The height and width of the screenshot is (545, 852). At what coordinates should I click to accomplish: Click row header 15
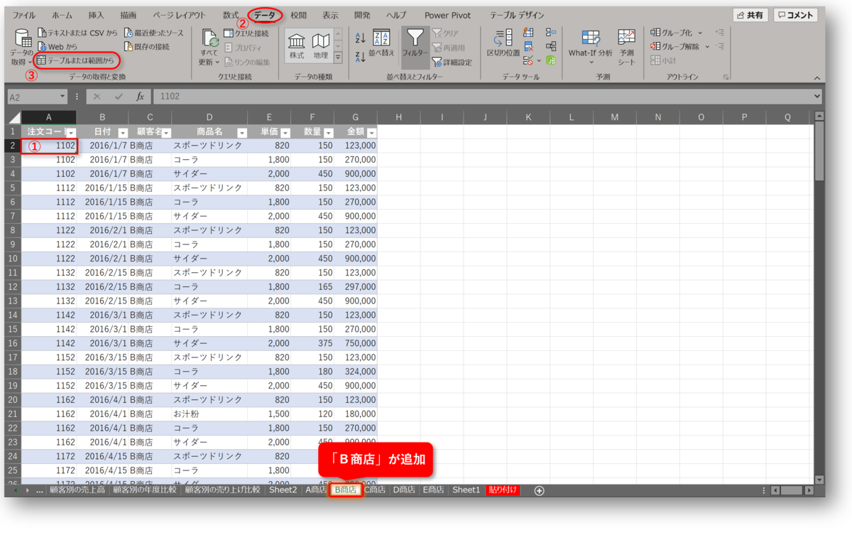coord(13,329)
